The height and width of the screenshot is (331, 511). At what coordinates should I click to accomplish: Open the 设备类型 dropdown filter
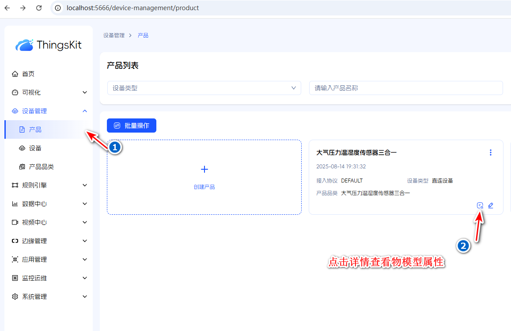pyautogui.click(x=204, y=88)
